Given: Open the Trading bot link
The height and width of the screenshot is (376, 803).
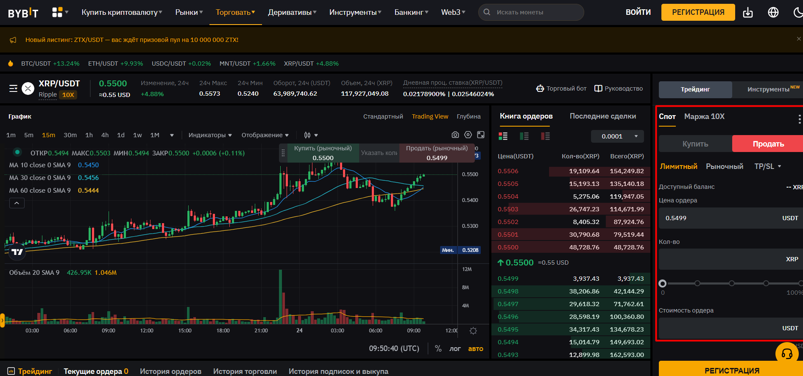Looking at the screenshot, I should click(x=561, y=88).
